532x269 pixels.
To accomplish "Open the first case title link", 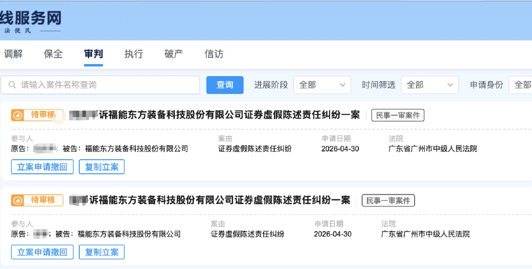I will pos(215,115).
